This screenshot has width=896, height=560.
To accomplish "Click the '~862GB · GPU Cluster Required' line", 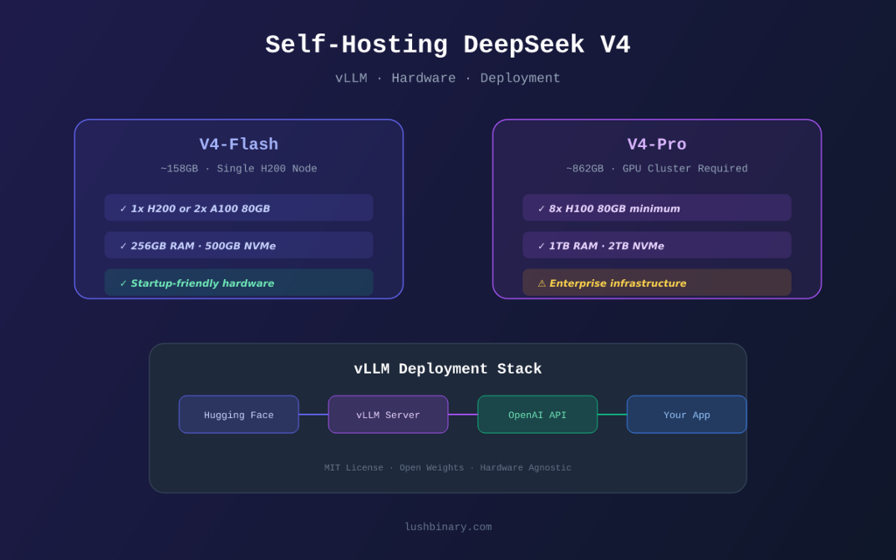I will (x=656, y=169).
